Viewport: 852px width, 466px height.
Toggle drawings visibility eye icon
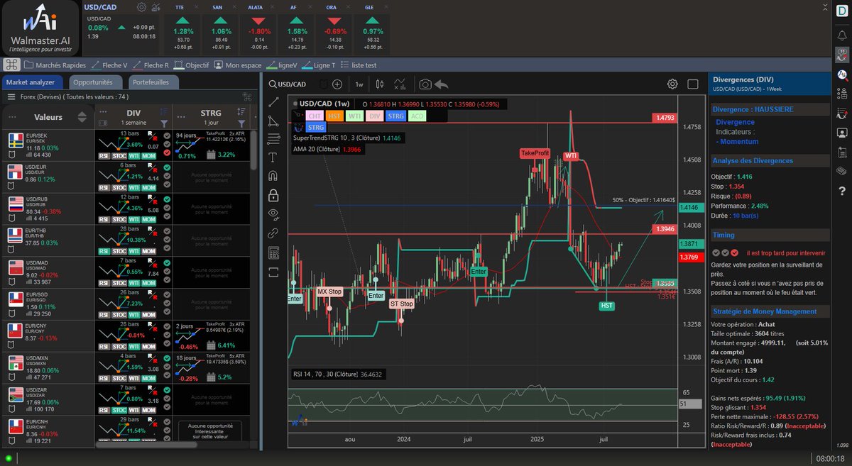274,213
